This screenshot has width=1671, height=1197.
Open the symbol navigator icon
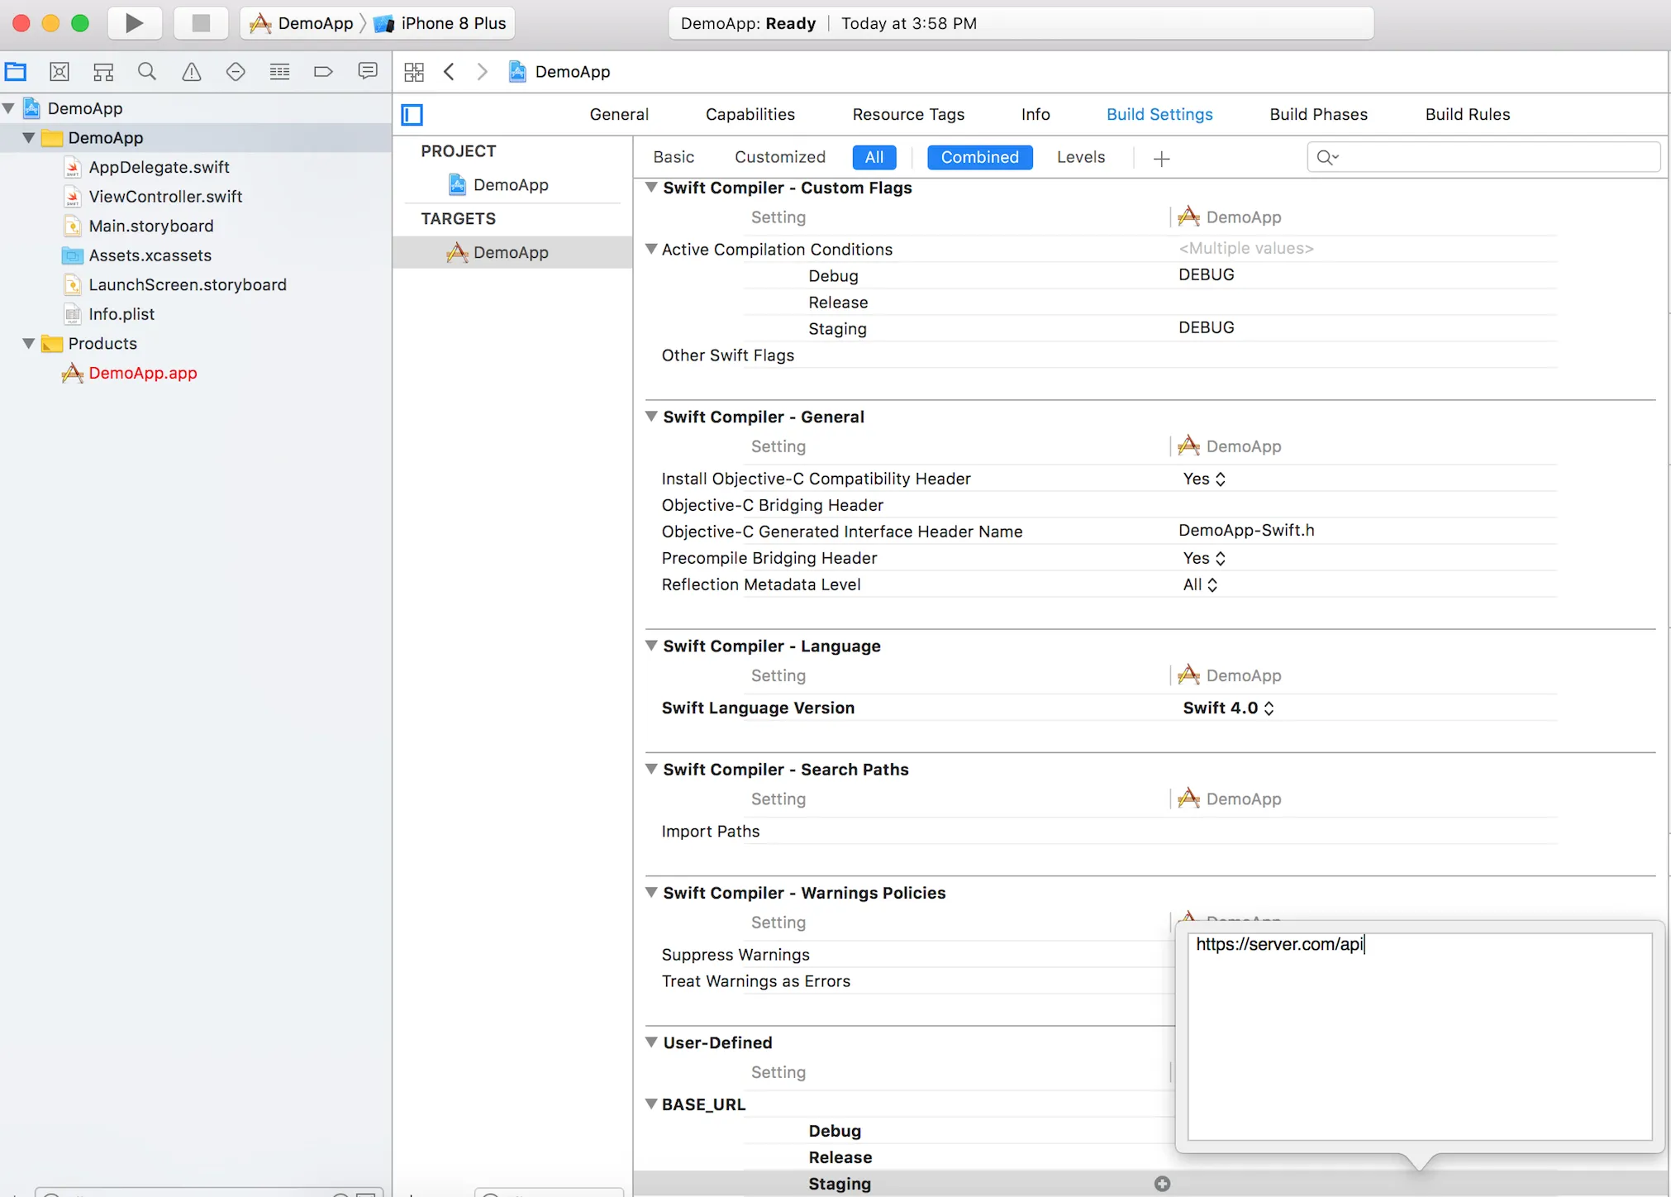(x=103, y=72)
